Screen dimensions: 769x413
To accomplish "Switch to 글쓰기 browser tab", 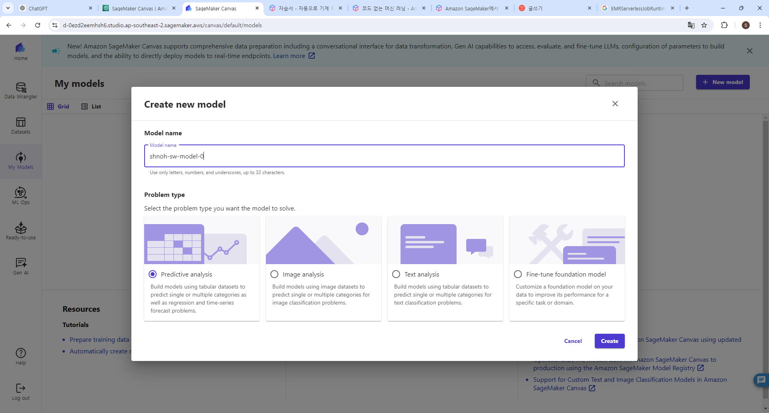I will (554, 8).
